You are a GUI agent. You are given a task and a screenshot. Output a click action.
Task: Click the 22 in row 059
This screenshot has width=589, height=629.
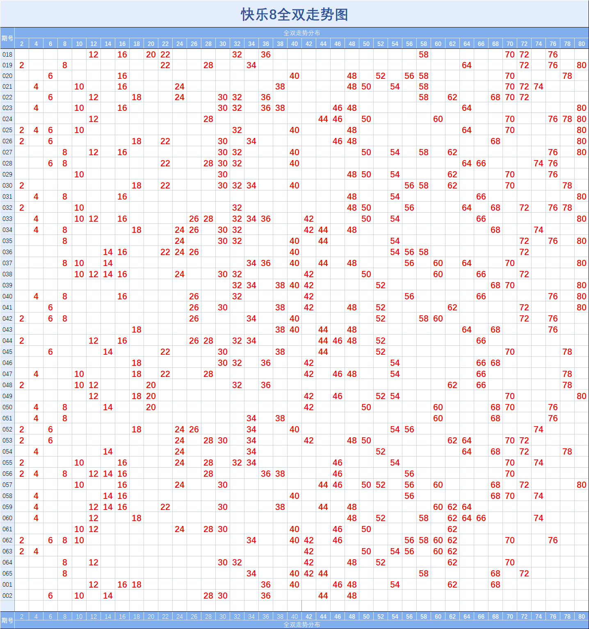pyautogui.click(x=165, y=507)
